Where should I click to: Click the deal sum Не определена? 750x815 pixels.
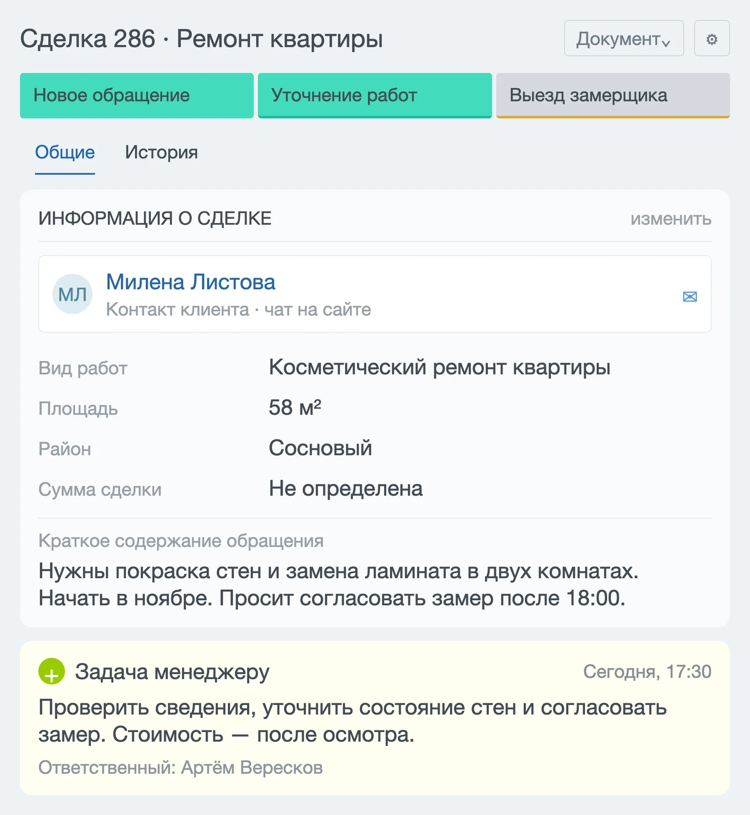(x=345, y=489)
